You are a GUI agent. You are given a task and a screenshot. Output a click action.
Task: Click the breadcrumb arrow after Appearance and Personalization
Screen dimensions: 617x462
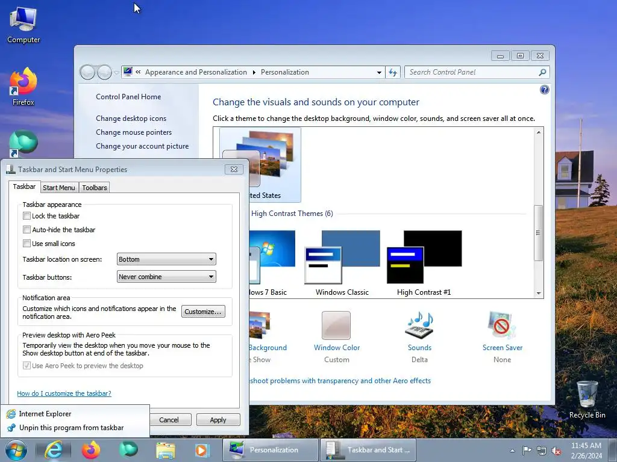pos(254,72)
